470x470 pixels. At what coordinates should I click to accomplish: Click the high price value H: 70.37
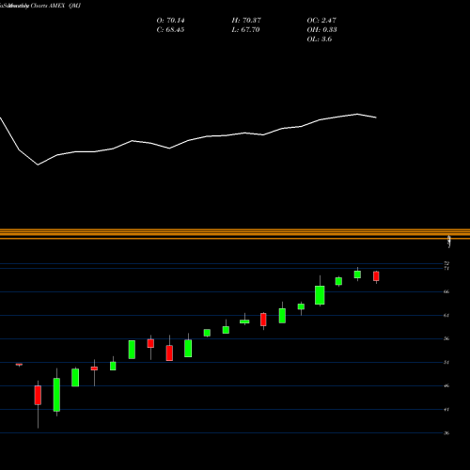point(246,21)
